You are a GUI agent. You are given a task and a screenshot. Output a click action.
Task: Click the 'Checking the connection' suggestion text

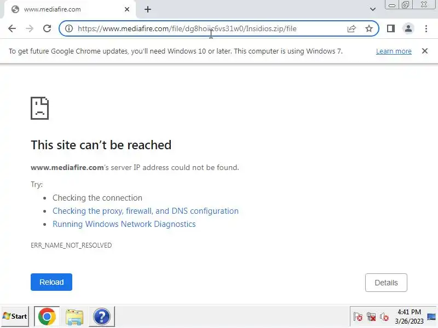97,198
